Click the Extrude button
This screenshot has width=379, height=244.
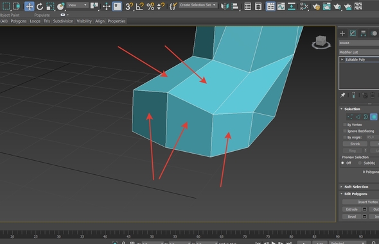[x=351, y=209]
